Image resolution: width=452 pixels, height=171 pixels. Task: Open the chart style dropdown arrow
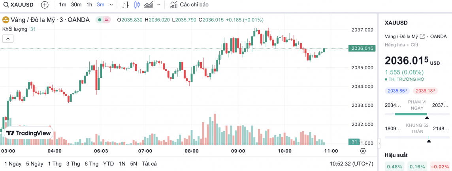[x=159, y=5]
